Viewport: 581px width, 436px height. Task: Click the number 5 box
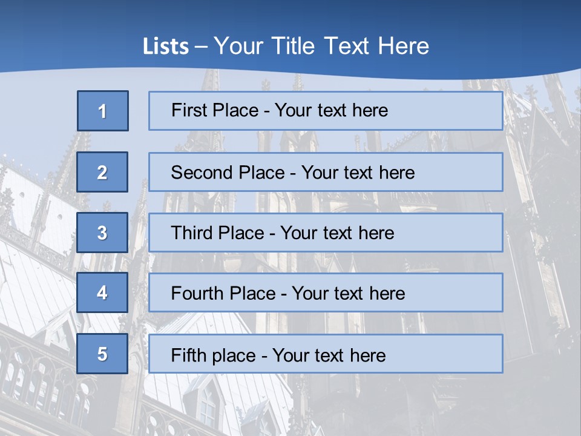coord(102,354)
